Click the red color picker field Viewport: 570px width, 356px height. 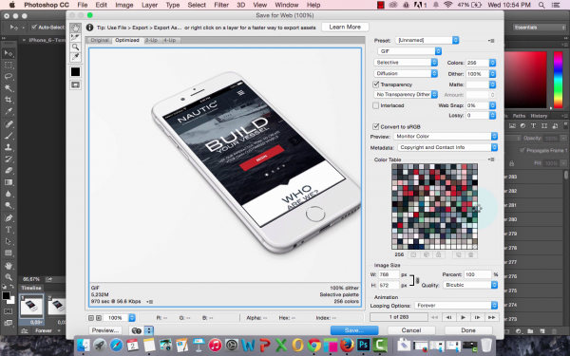(525, 80)
